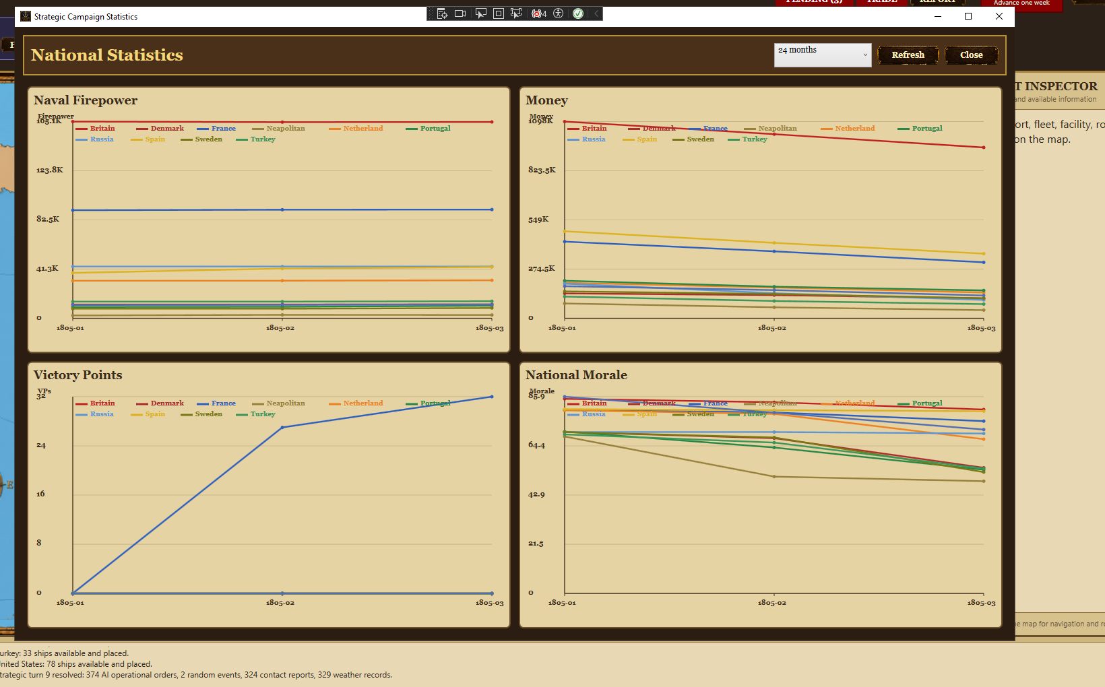Click Sweden legend in Money chart

pos(693,139)
